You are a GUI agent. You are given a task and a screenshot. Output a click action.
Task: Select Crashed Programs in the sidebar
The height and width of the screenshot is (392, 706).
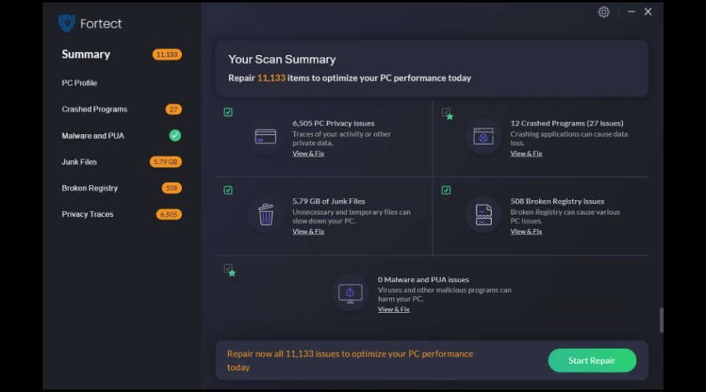click(95, 109)
